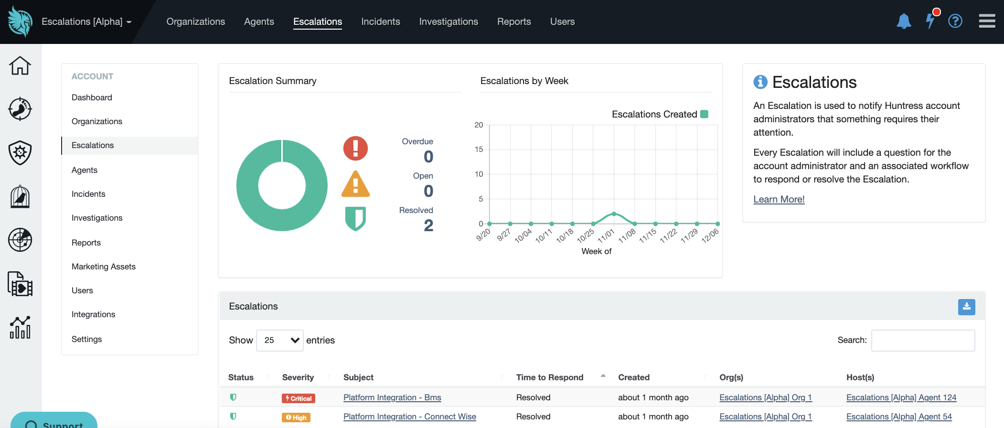Toggle the Escalations Created legend swatch
The width and height of the screenshot is (1004, 428).
point(704,114)
